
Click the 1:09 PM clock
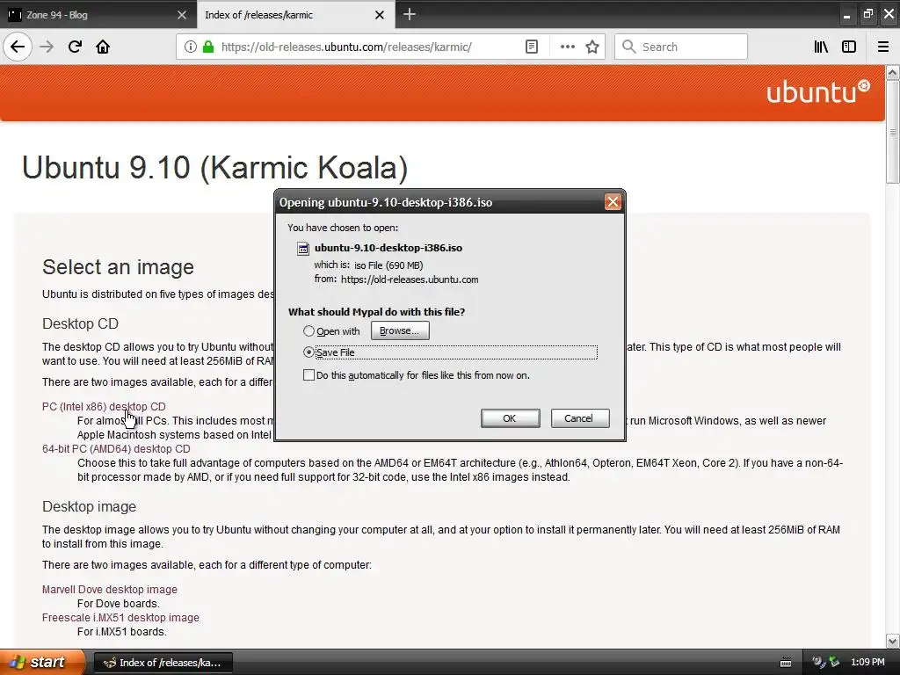click(x=867, y=663)
